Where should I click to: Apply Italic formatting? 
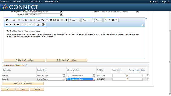pyautogui.click(x=109, y=20)
